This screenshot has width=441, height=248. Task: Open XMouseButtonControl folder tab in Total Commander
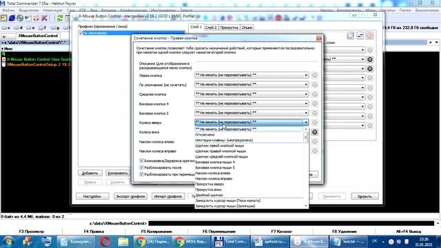click(x=38, y=36)
